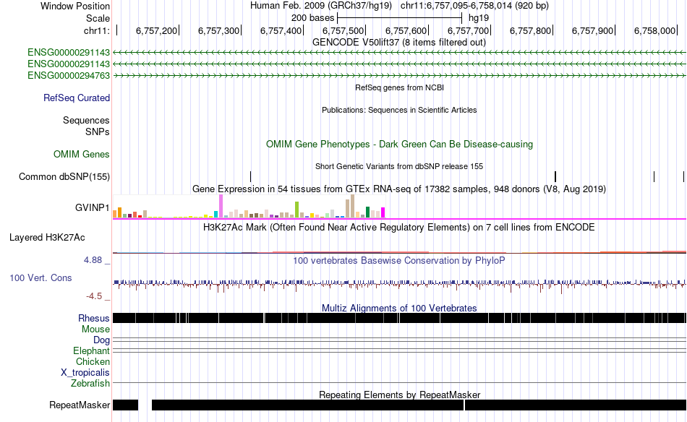Click the Sequences track label
Viewport: 687px width, 422px height.
click(x=86, y=121)
